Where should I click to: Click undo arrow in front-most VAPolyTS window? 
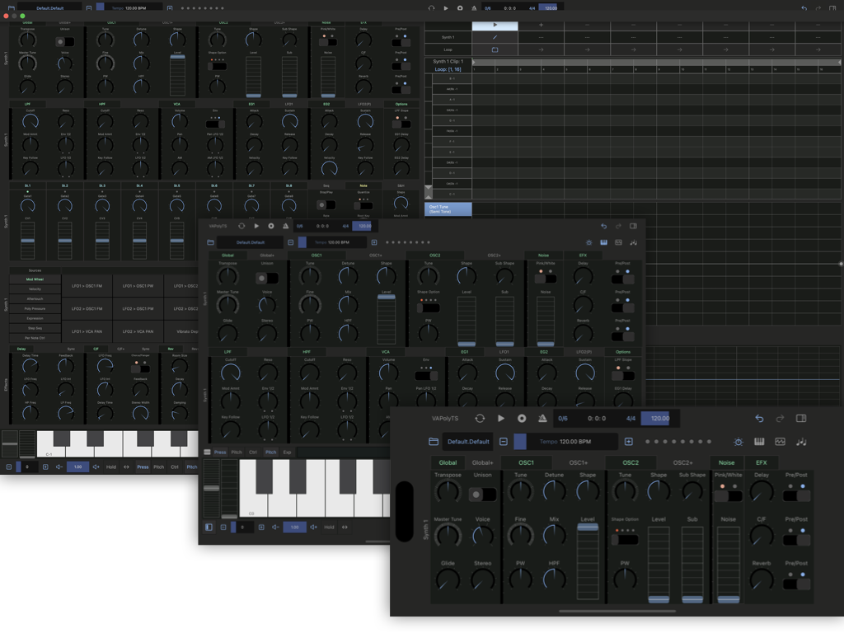point(759,419)
